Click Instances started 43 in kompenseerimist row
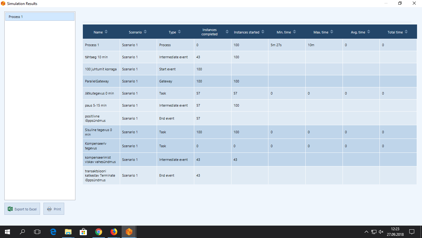The width and height of the screenshot is (422, 238). (x=235, y=160)
